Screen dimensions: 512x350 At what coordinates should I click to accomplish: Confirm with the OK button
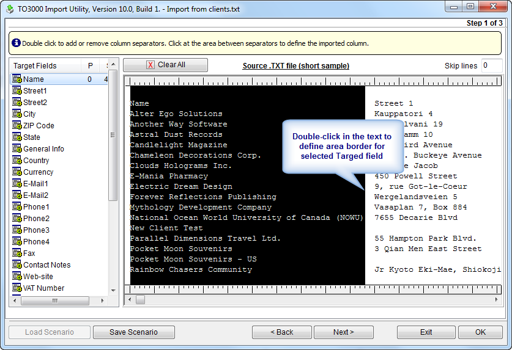(480, 332)
